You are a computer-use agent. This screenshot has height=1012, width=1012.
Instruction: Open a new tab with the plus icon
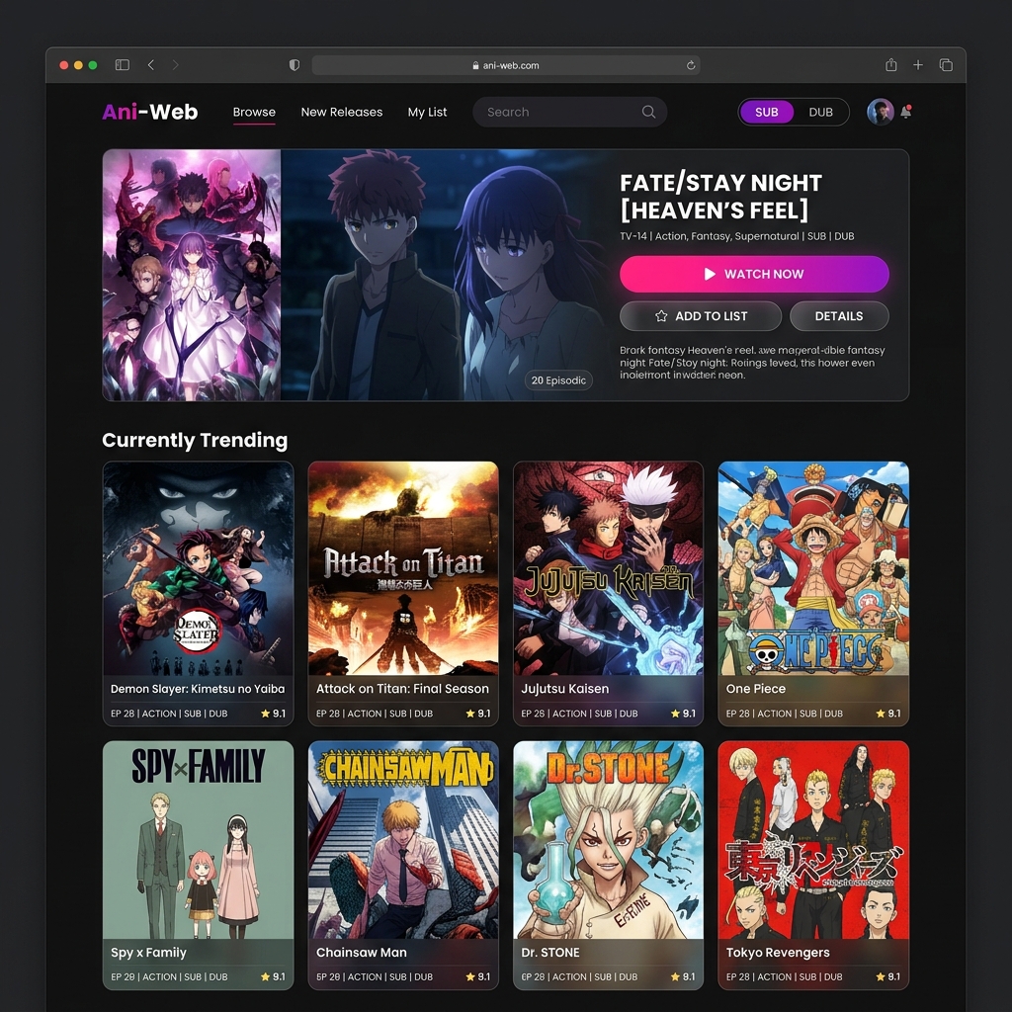[x=918, y=64]
